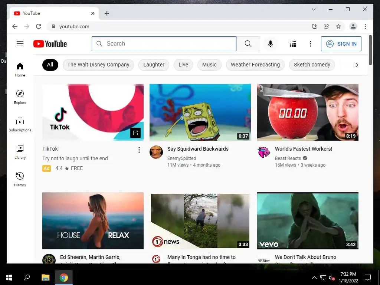Click the youtube.com address bar
The width and height of the screenshot is (380, 285).
click(x=179, y=26)
